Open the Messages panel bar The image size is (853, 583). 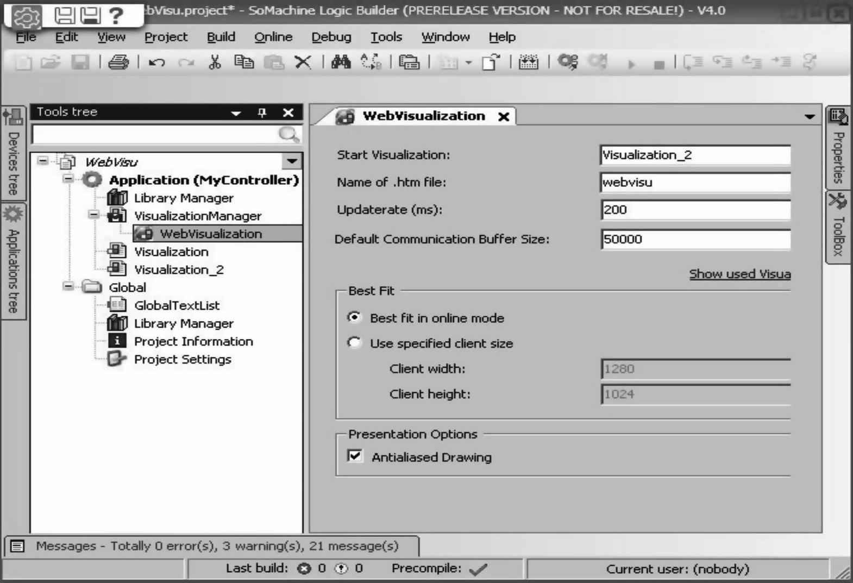click(x=212, y=546)
